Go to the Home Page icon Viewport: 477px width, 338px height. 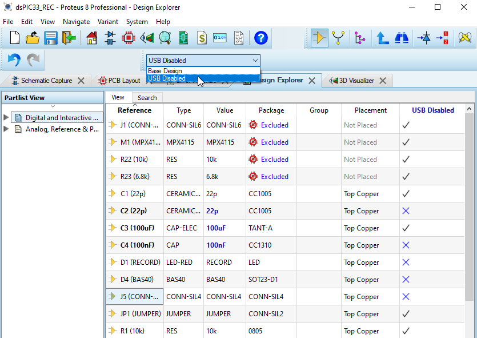91,38
